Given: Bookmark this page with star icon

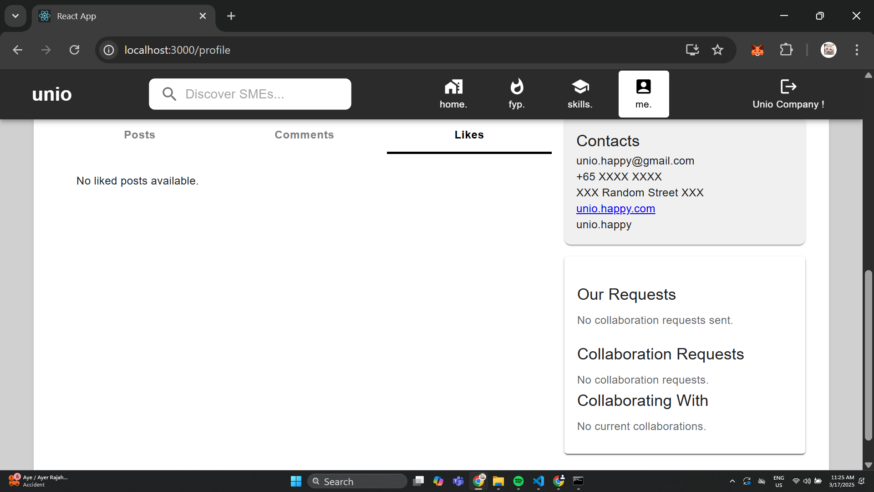Looking at the screenshot, I should click(717, 50).
